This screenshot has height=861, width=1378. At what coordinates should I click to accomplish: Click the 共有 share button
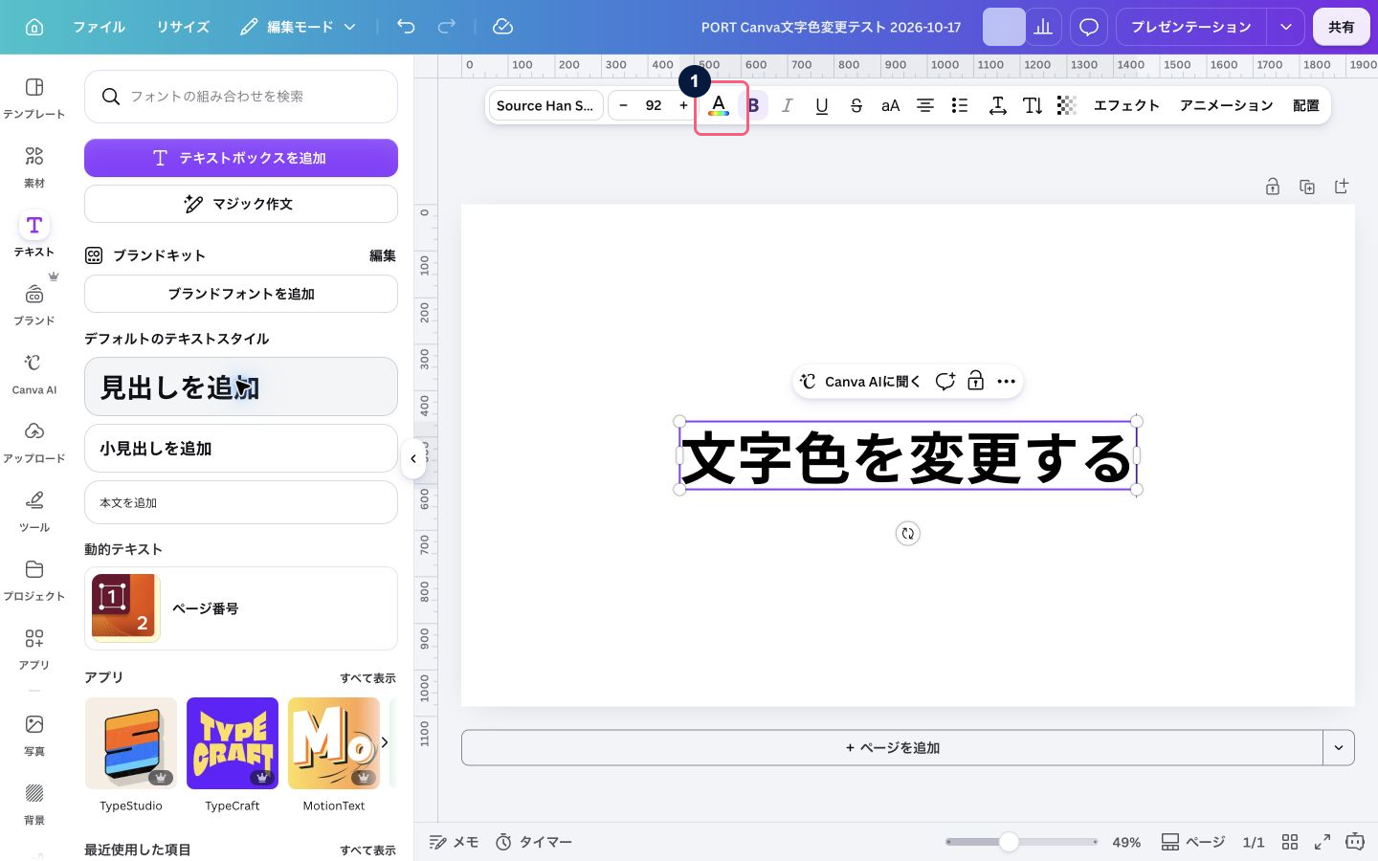(x=1342, y=27)
